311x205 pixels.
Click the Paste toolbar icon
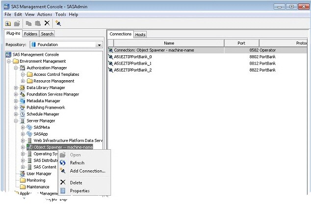click(x=38, y=23)
